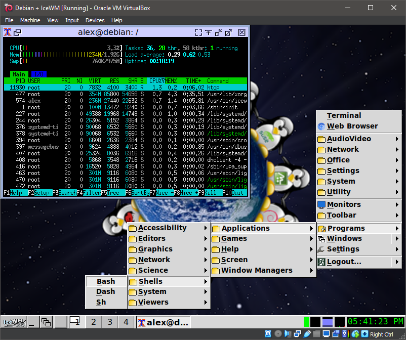
Task: Toggle fullscreen for the htop window
Action: [x=198, y=32]
